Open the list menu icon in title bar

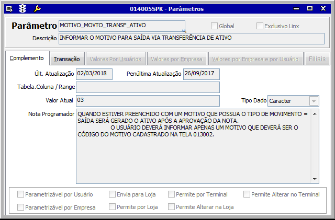click(x=9, y=9)
